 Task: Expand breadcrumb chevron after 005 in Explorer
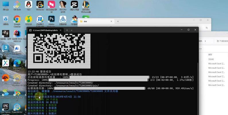[x=205, y=41]
